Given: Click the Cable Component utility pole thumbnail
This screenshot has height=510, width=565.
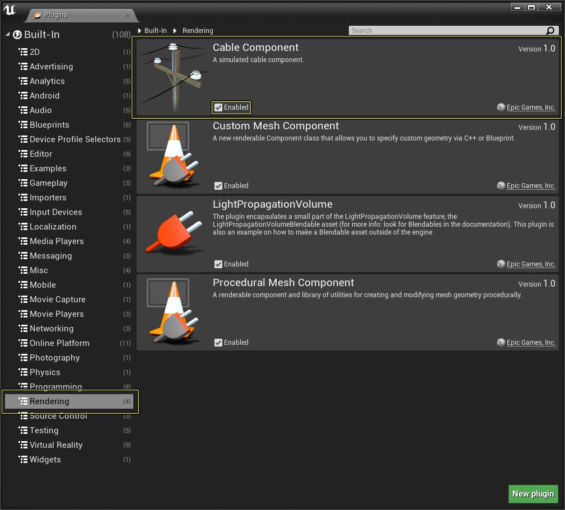Looking at the screenshot, I should pos(172,77).
